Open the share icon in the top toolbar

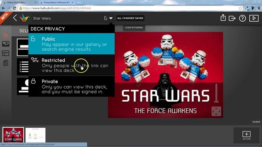[223, 18]
